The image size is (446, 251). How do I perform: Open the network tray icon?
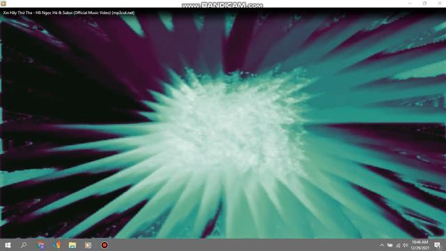[x=398, y=245]
